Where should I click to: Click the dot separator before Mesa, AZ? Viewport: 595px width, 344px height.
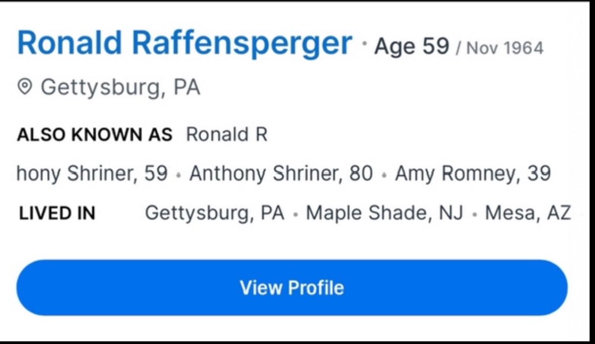click(474, 215)
